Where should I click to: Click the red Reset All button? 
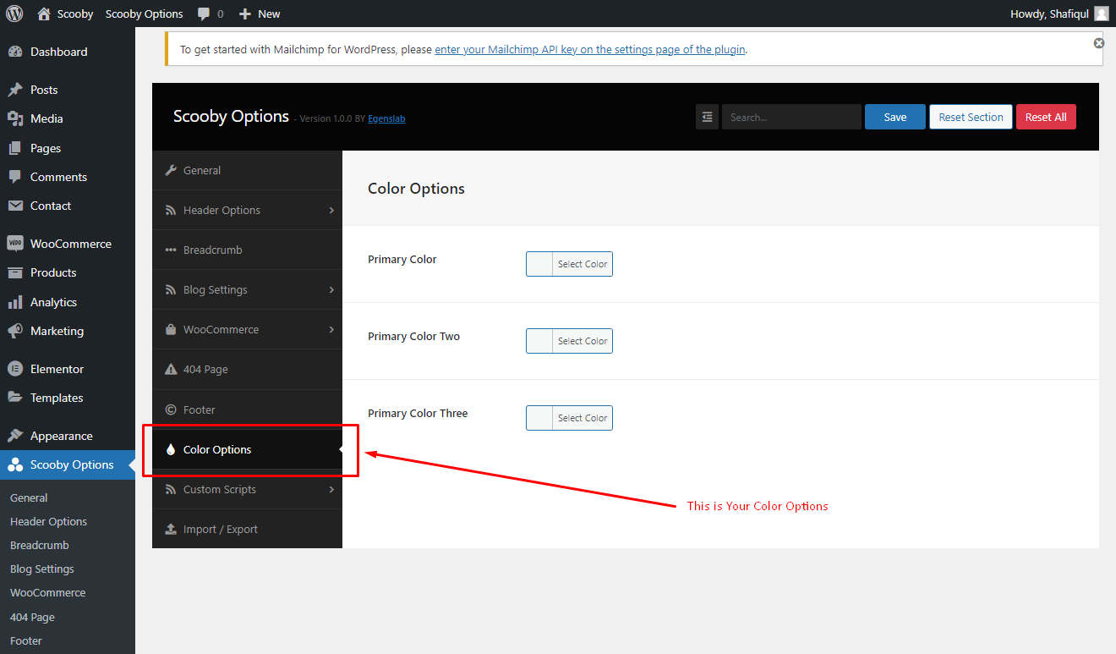click(1046, 117)
